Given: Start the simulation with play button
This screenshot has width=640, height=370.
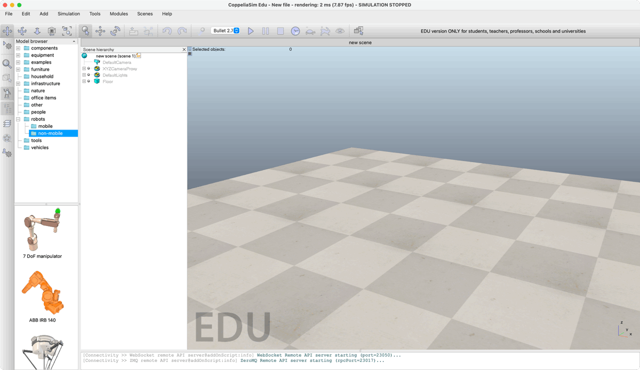Looking at the screenshot, I should (251, 31).
